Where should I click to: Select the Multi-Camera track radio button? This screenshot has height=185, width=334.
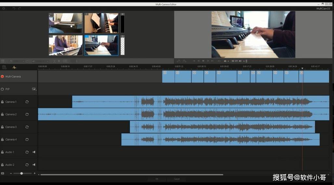click(2, 76)
